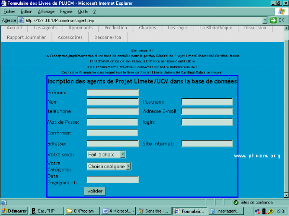Screen dimensions: 289x216
Task: Open the Favoris menu
Action: click(66, 12)
